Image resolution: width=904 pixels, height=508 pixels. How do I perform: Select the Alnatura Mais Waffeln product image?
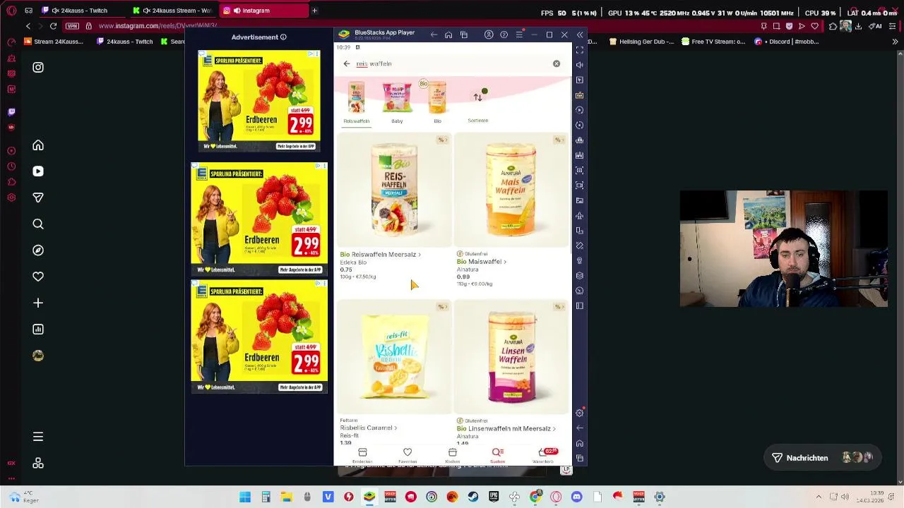(511, 190)
